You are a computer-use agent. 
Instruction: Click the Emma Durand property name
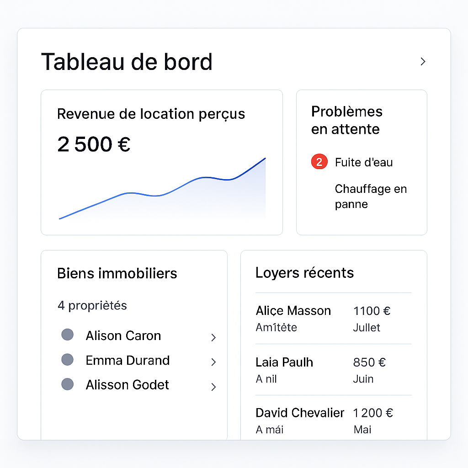coord(128,360)
